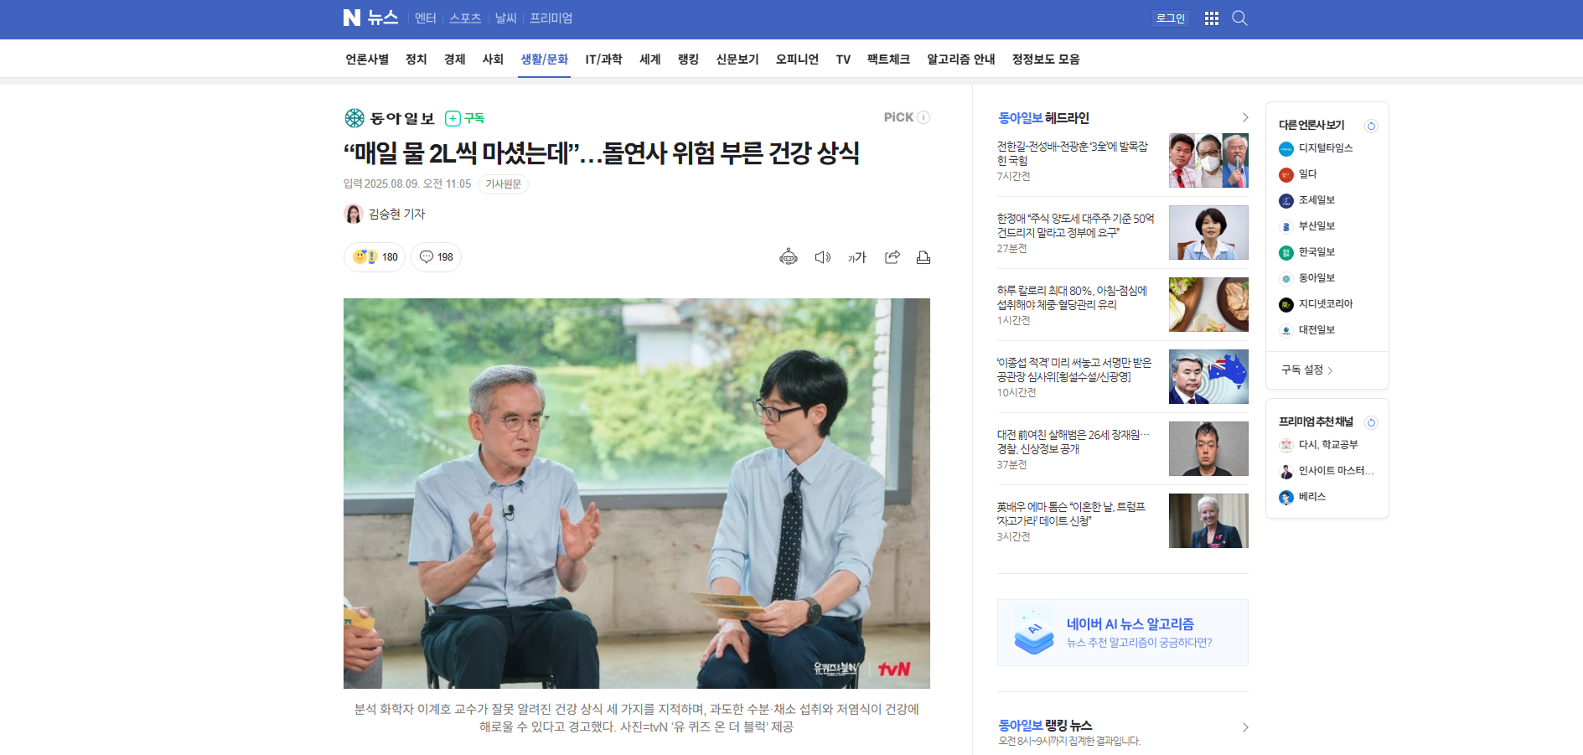1583x755 pixels.
Task: Expand 동아일보 랭킹 뉴스 with arrow
Action: (x=1244, y=727)
